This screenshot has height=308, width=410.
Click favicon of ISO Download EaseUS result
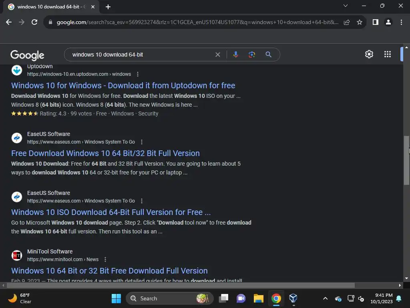[x=17, y=197]
